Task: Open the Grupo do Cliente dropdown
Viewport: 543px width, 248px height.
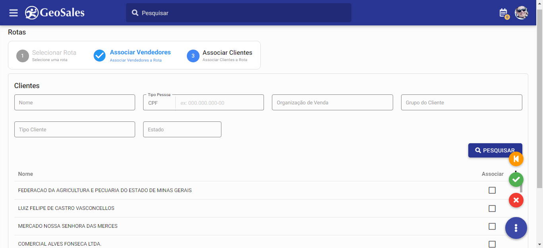Action: (462, 102)
